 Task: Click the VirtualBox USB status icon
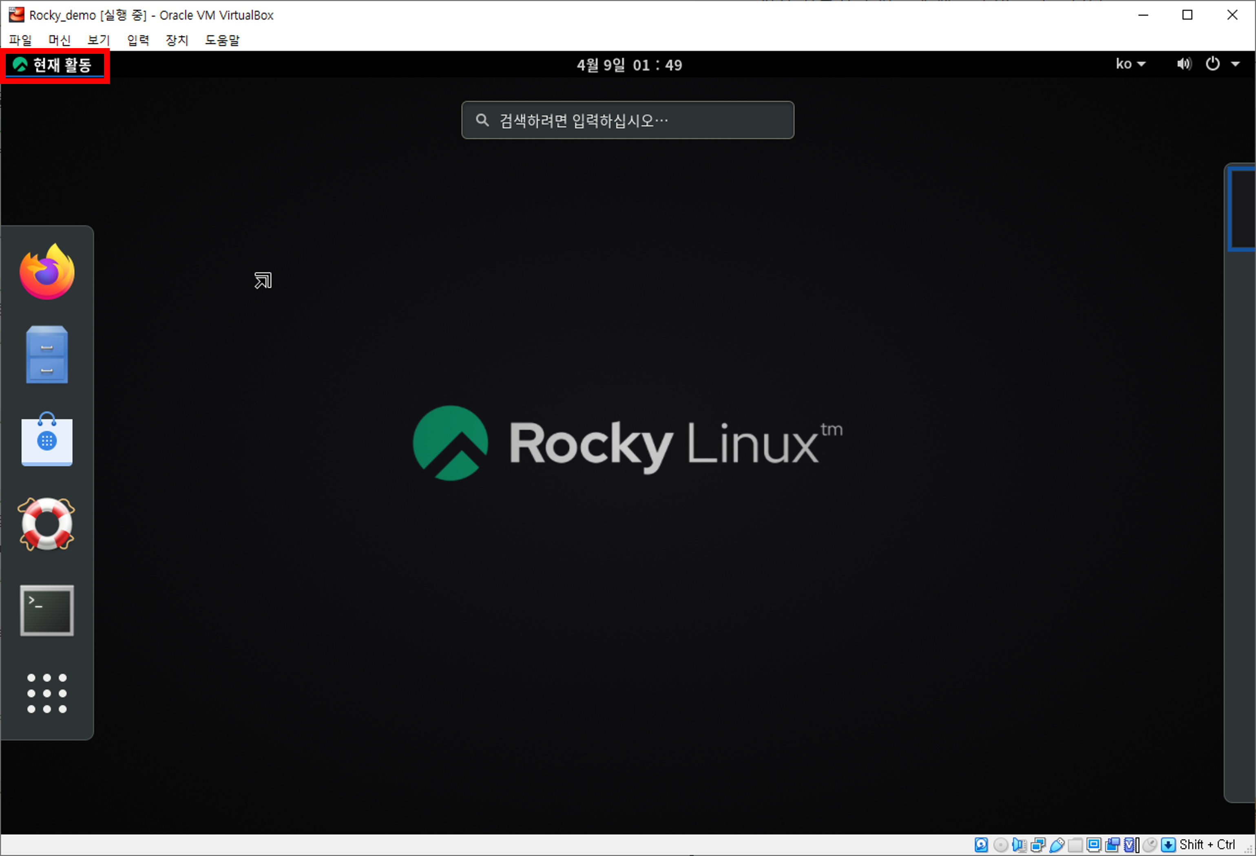coord(1057,845)
